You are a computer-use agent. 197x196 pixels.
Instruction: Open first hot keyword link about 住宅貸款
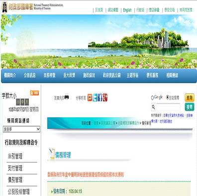pos(174,115)
